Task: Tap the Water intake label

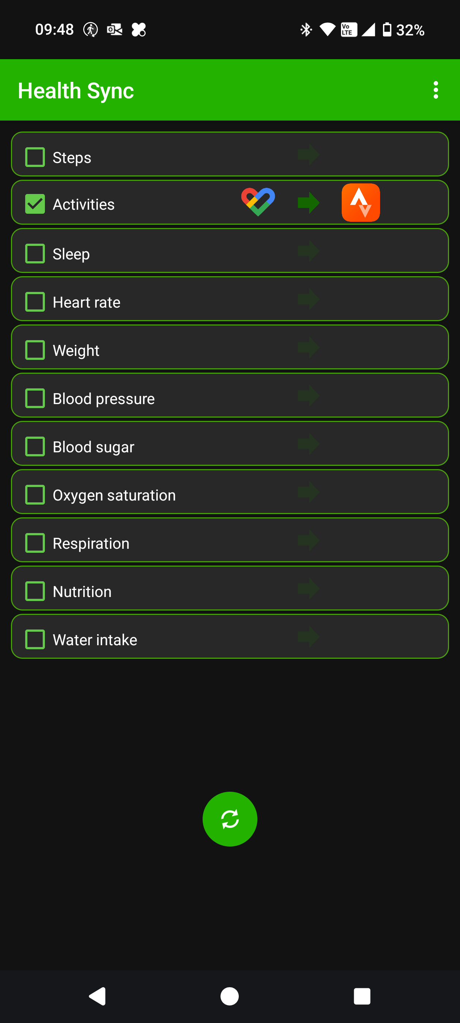Action: (x=95, y=640)
